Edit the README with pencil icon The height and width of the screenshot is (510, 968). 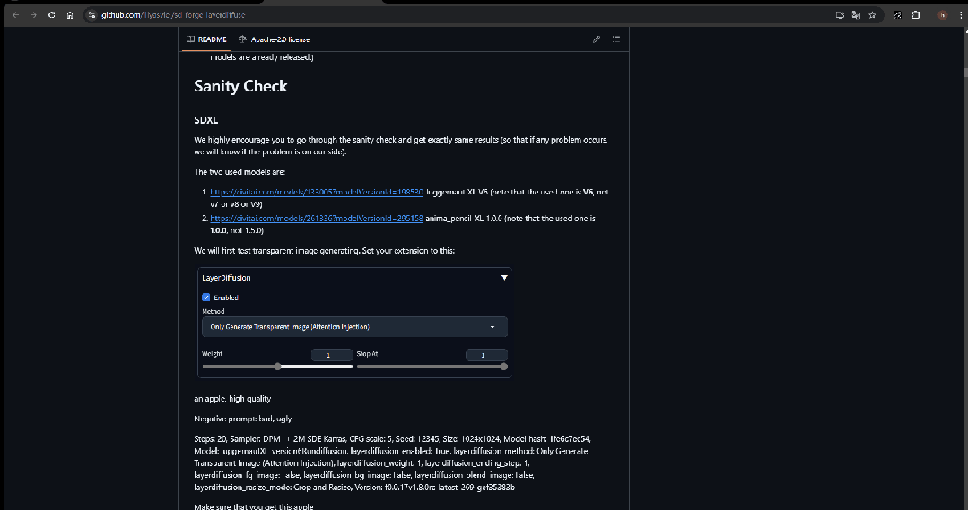tap(597, 39)
